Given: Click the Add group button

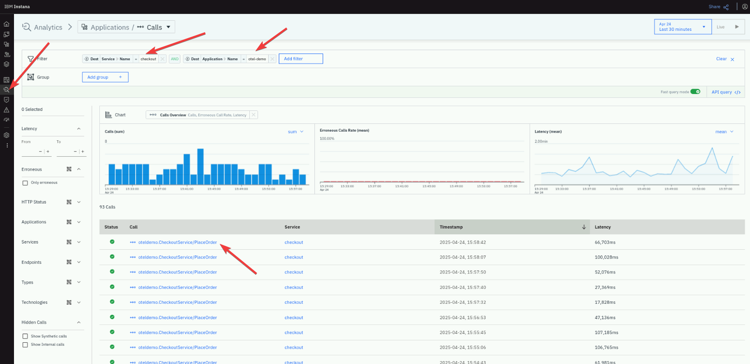Looking at the screenshot, I should [x=105, y=77].
